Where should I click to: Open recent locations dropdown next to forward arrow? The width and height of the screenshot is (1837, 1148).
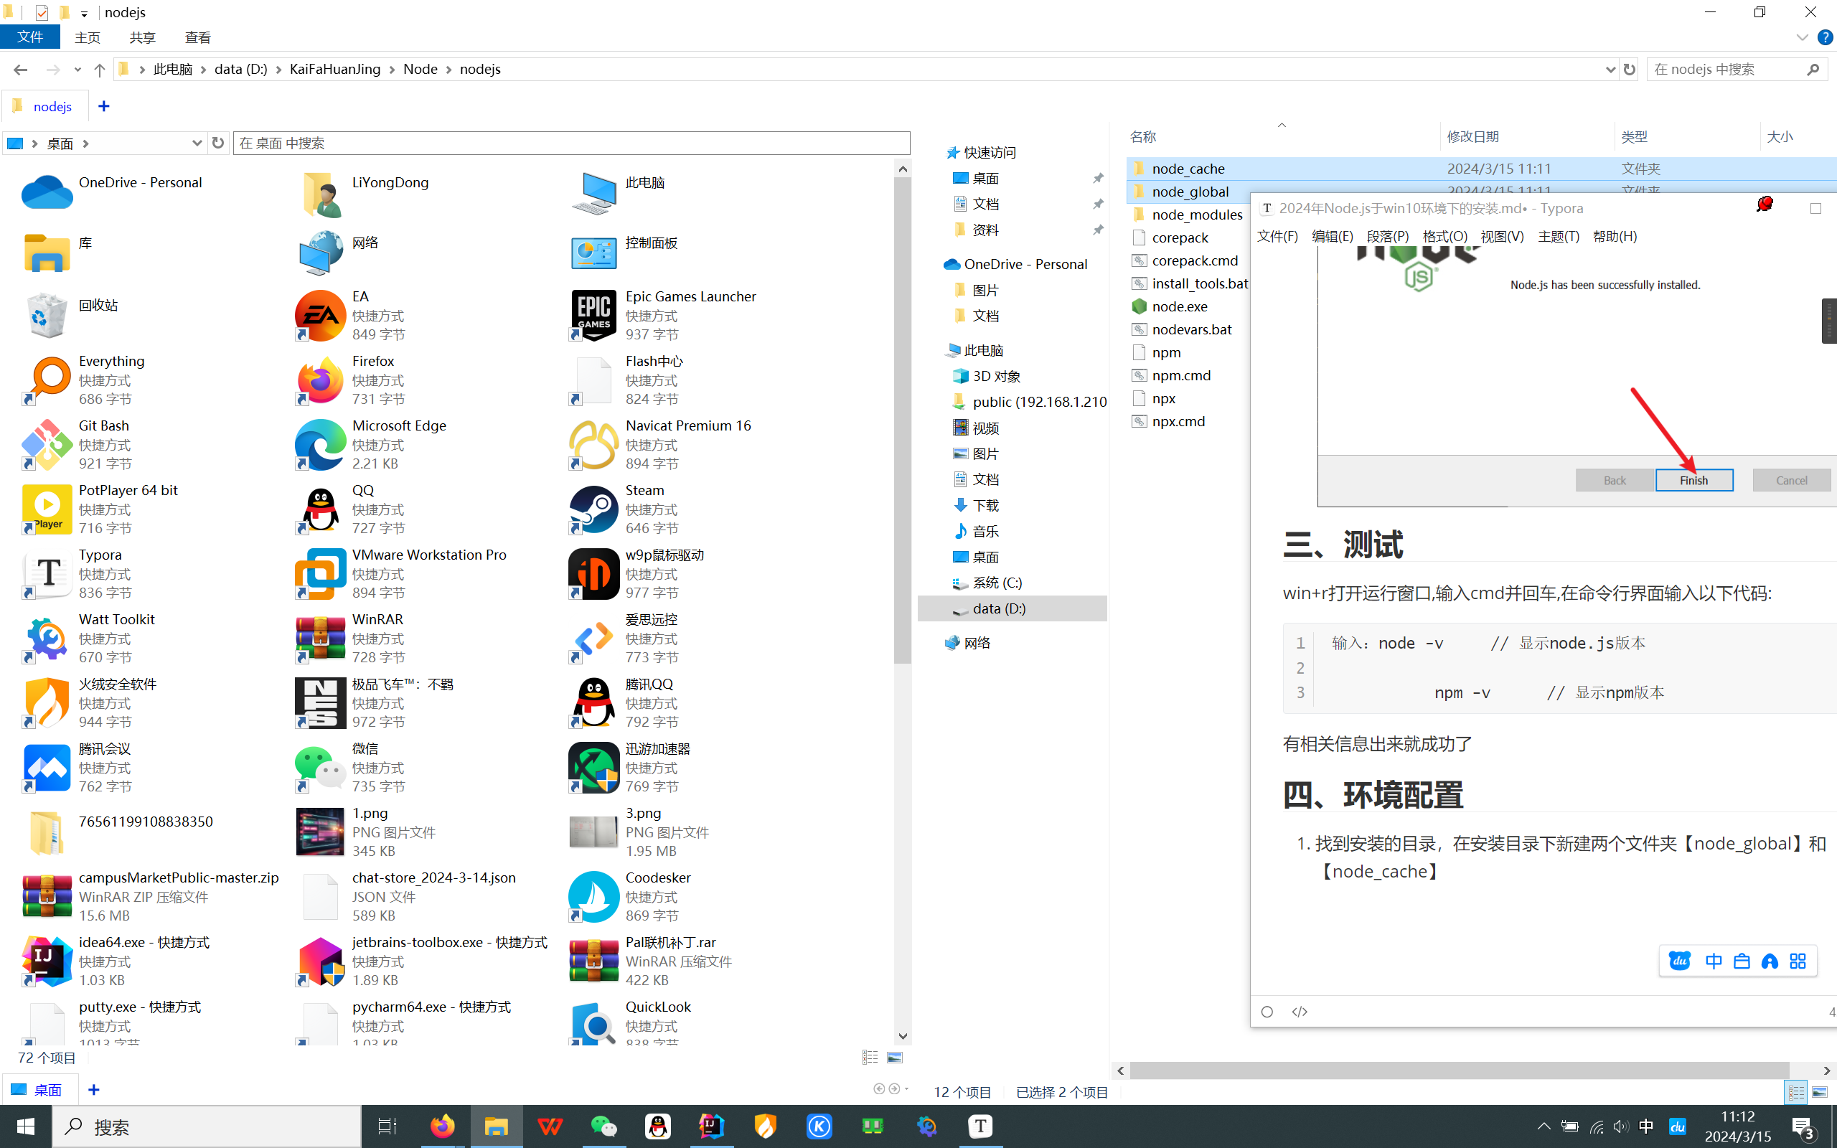point(77,69)
